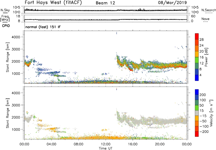This screenshot has height=150, width=216.
Task: Click the '16:00' time tick label
Action: point(133,144)
